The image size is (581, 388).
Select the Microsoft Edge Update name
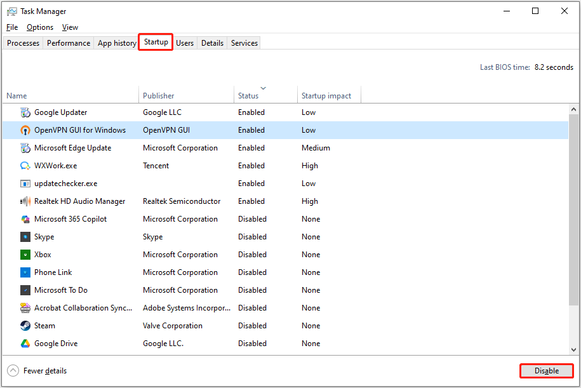pos(72,148)
